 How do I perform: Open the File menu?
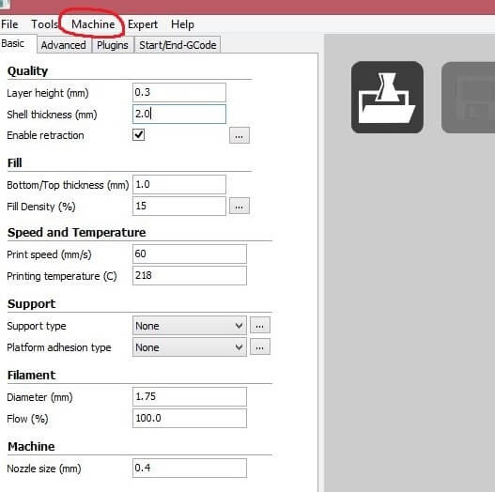tap(9, 24)
